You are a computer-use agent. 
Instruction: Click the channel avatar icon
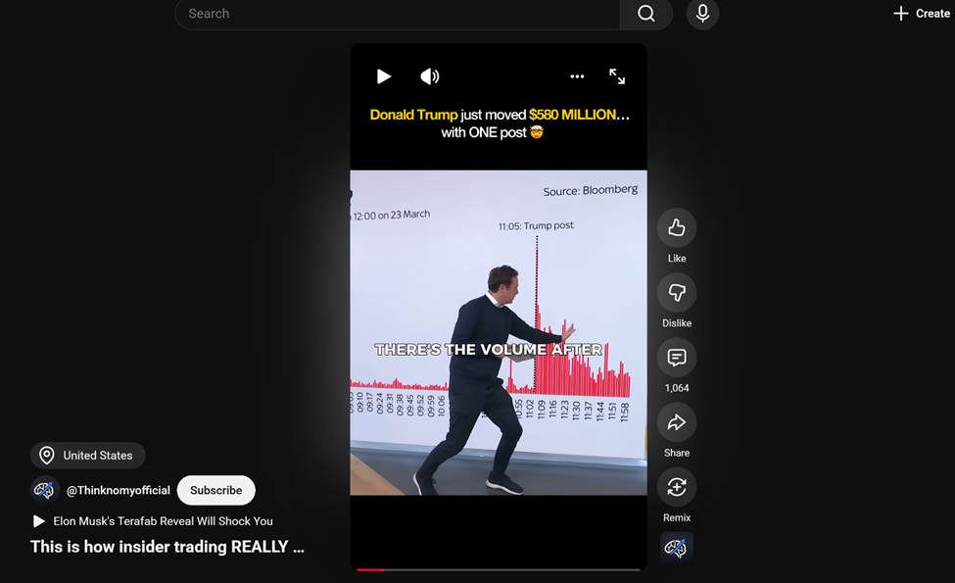click(44, 490)
